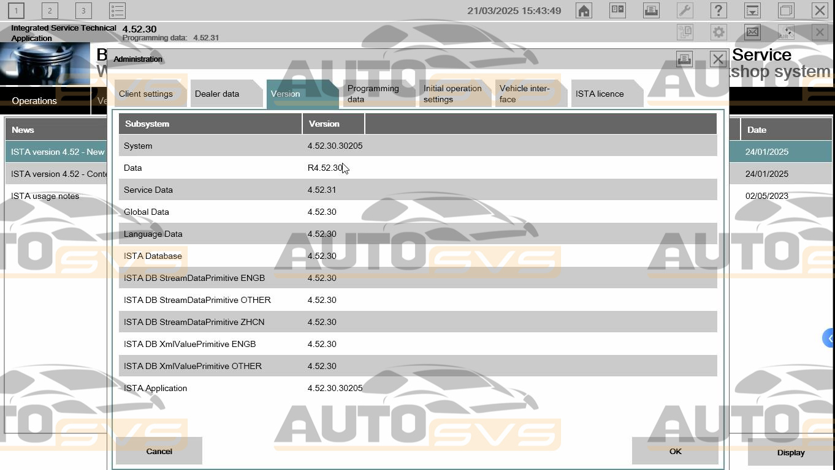Select the Language Data row
835x470 pixels.
point(417,234)
